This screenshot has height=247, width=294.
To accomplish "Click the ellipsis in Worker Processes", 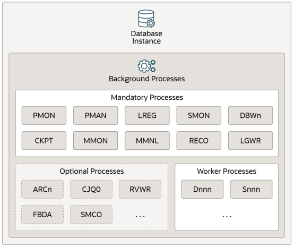I will point(227,217).
